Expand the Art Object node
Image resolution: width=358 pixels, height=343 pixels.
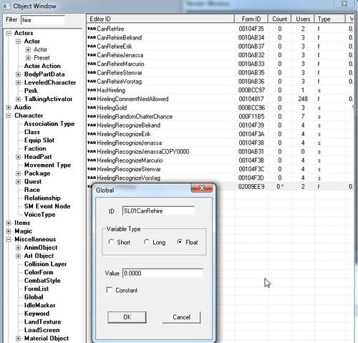pyautogui.click(x=19, y=256)
